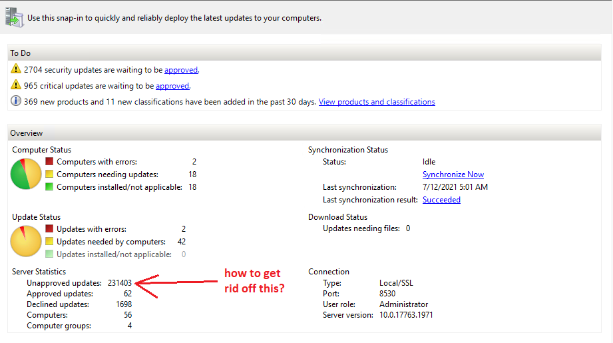Screen dimensions: 613x343
Task: Click Updates installed/not applicable label
Action: click(x=114, y=254)
